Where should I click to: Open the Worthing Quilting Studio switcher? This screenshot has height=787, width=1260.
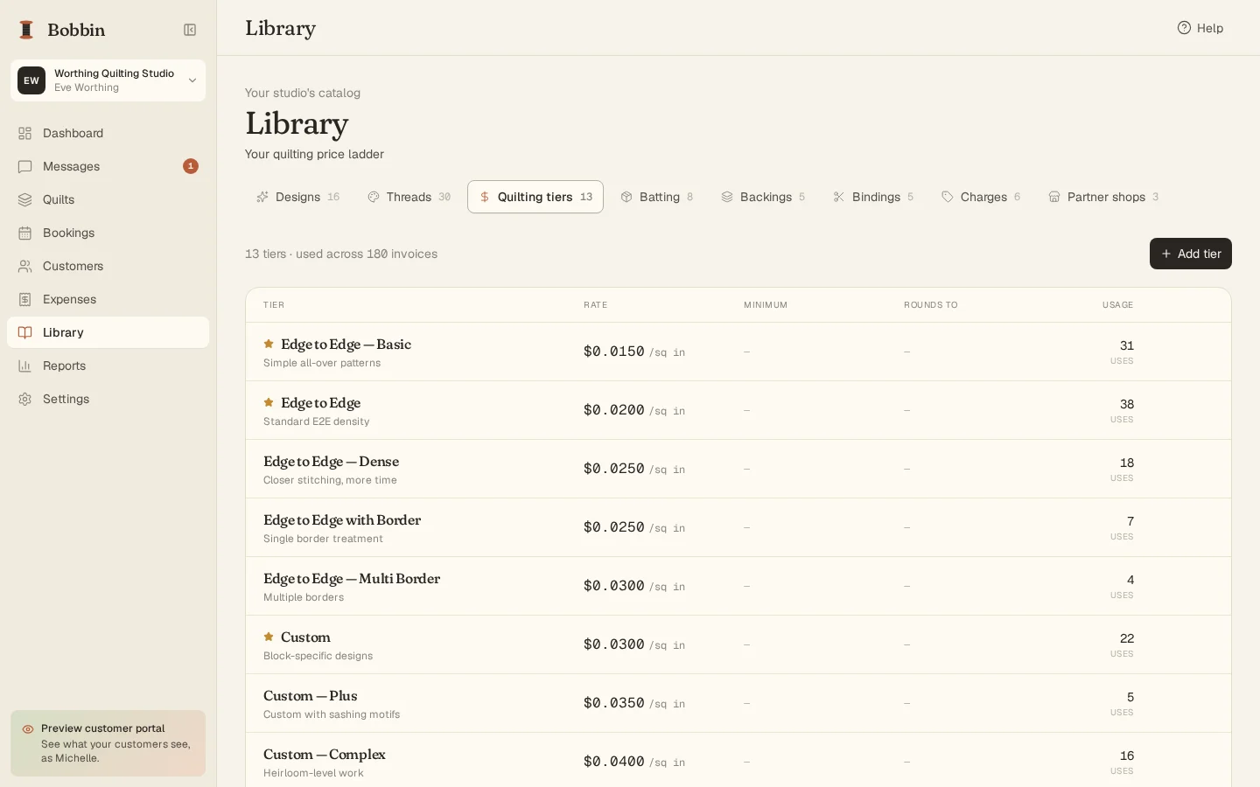(x=108, y=80)
